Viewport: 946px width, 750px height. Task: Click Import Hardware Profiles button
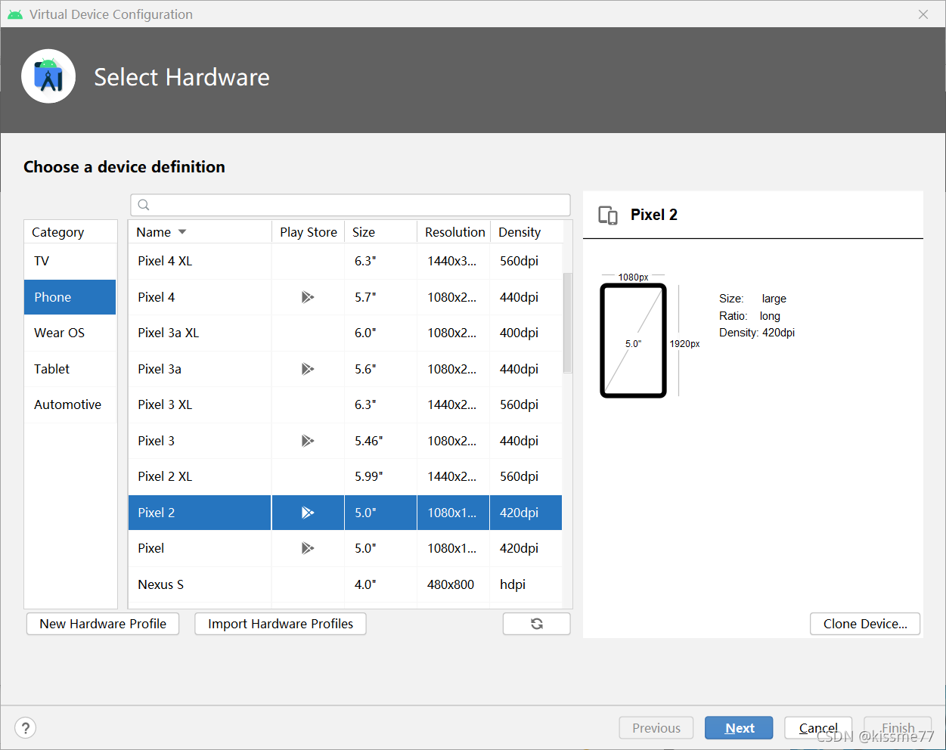[281, 624]
